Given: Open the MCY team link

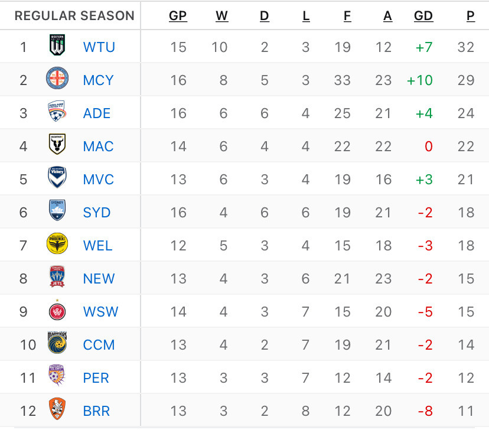Looking at the screenshot, I should tap(98, 80).
